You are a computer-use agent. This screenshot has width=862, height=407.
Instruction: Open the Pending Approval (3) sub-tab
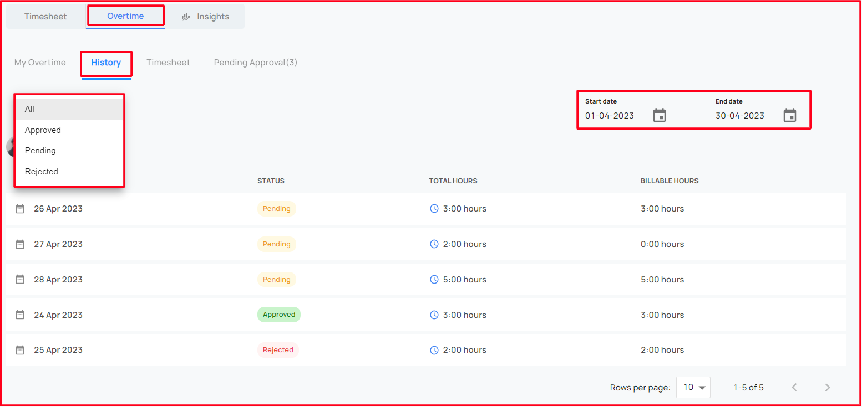[x=256, y=63]
